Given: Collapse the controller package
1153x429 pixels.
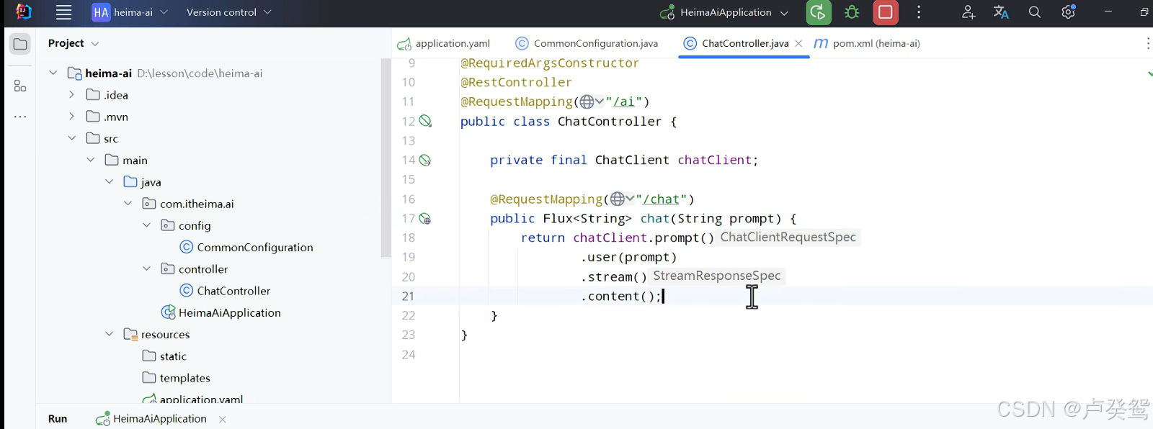Looking at the screenshot, I should 146,268.
